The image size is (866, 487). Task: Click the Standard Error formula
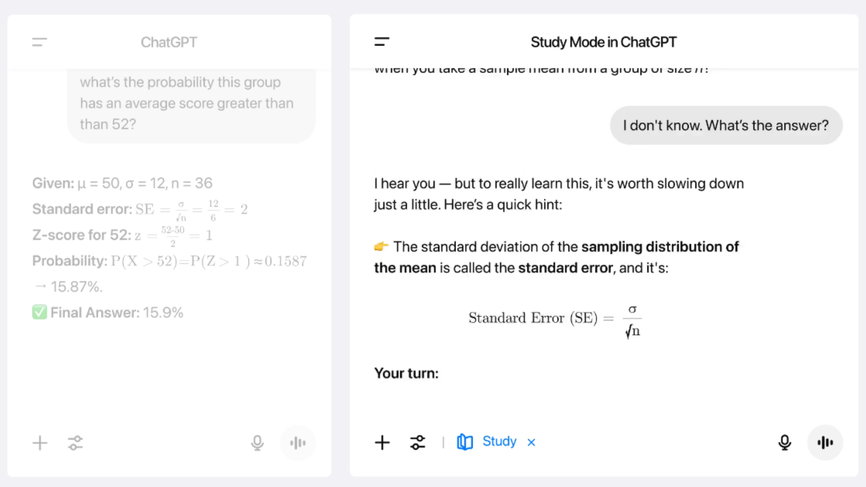[555, 319]
